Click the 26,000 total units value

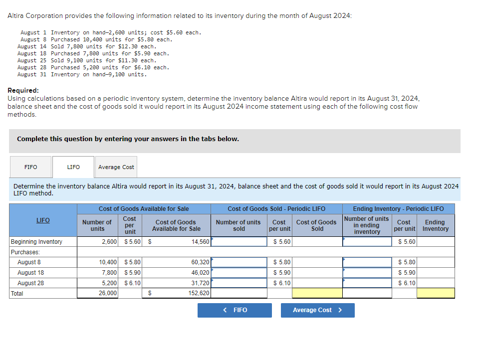tap(108, 293)
